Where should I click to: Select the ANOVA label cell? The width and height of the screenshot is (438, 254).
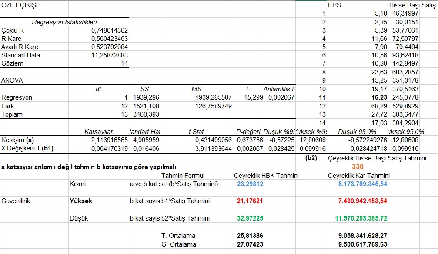click(x=34, y=80)
